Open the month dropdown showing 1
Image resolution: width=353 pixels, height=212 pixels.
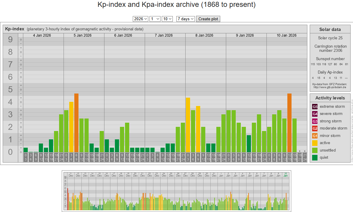tap(155, 19)
